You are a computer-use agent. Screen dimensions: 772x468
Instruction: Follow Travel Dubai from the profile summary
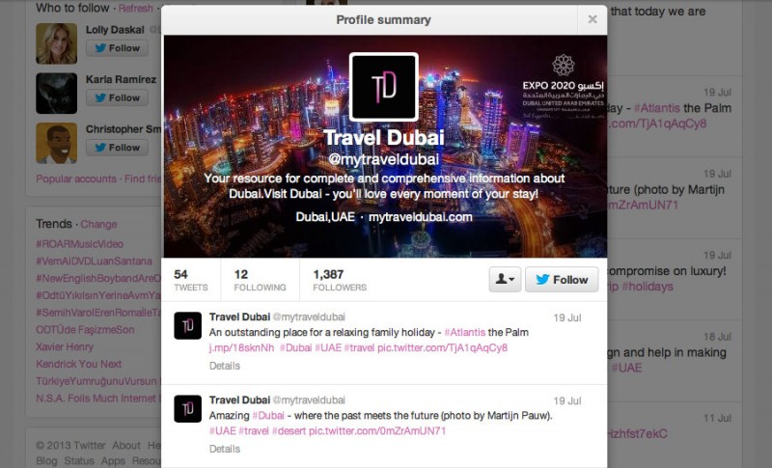click(x=562, y=280)
